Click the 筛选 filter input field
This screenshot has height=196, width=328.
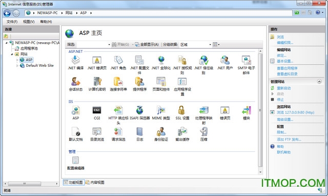click(93, 45)
